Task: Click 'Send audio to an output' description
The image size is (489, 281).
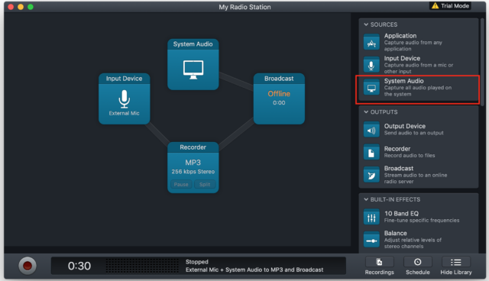Action: point(414,133)
